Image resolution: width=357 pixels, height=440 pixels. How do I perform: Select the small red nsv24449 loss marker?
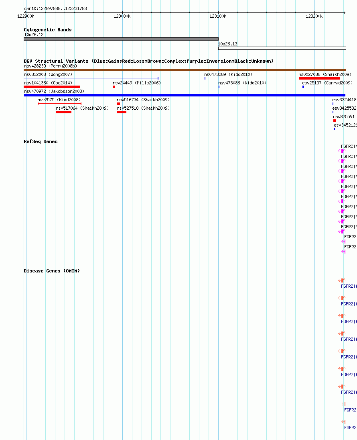tap(114, 87)
